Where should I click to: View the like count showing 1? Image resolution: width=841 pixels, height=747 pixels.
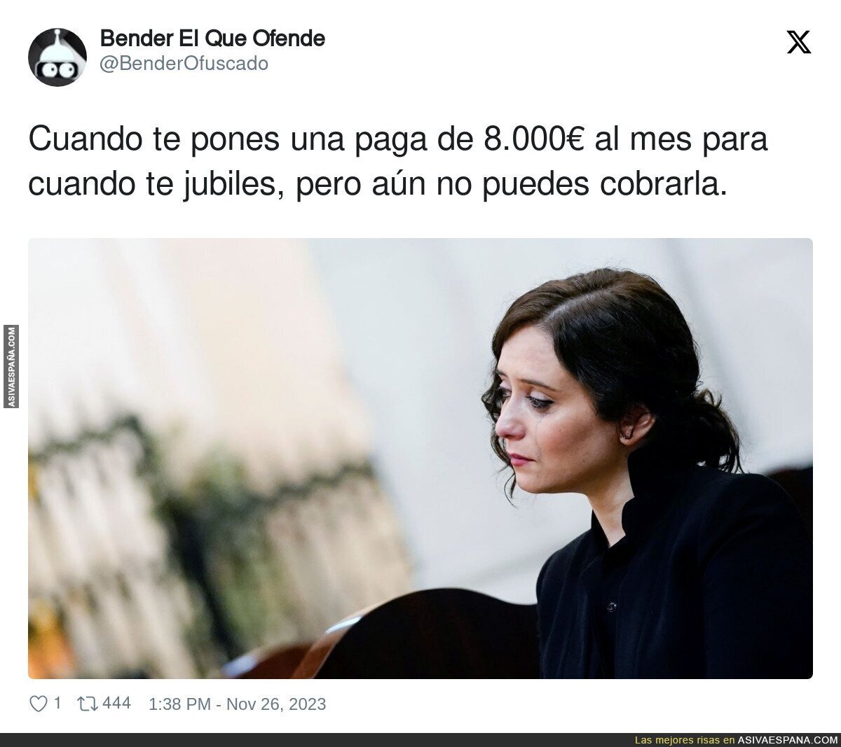point(57,704)
